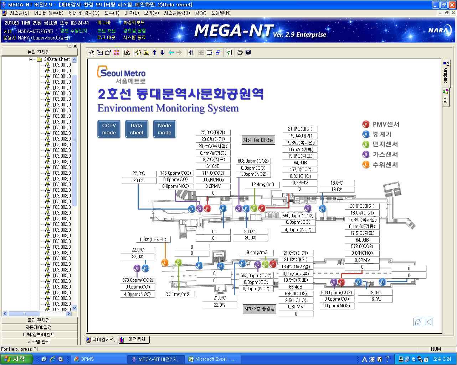Switch to DPMS taskbar window
Screen dimensions: 457x365
[x=99, y=359]
